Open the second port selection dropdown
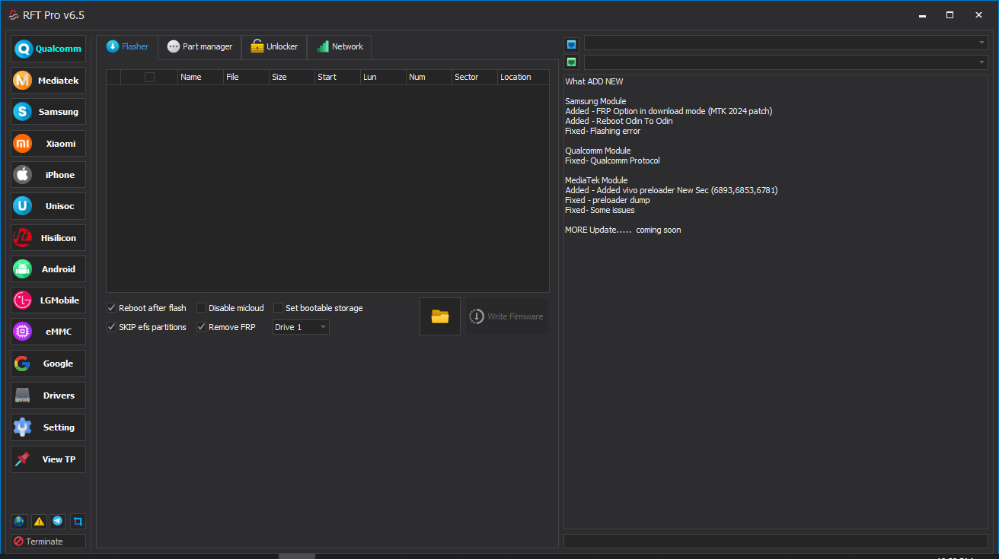This screenshot has width=999, height=559. click(x=785, y=62)
